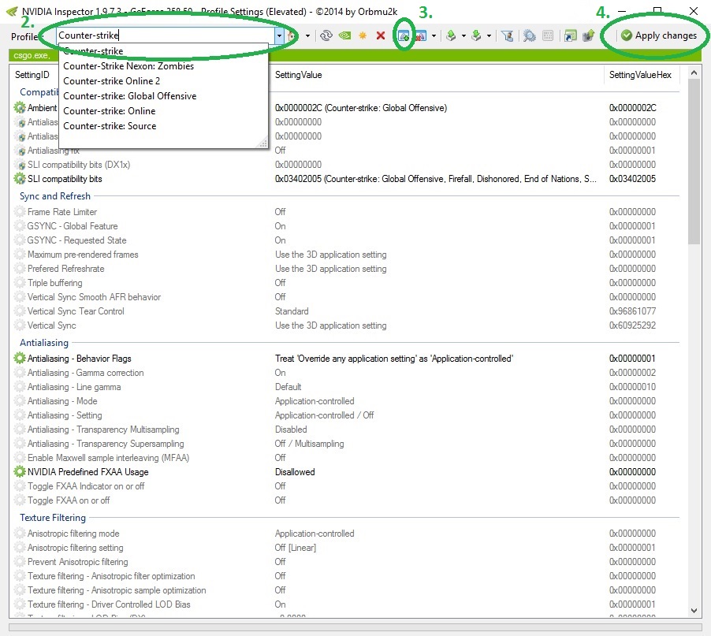Viewport: 711px width, 636px height.
Task: Open remove-application dropdown arrow
Action: 434,35
